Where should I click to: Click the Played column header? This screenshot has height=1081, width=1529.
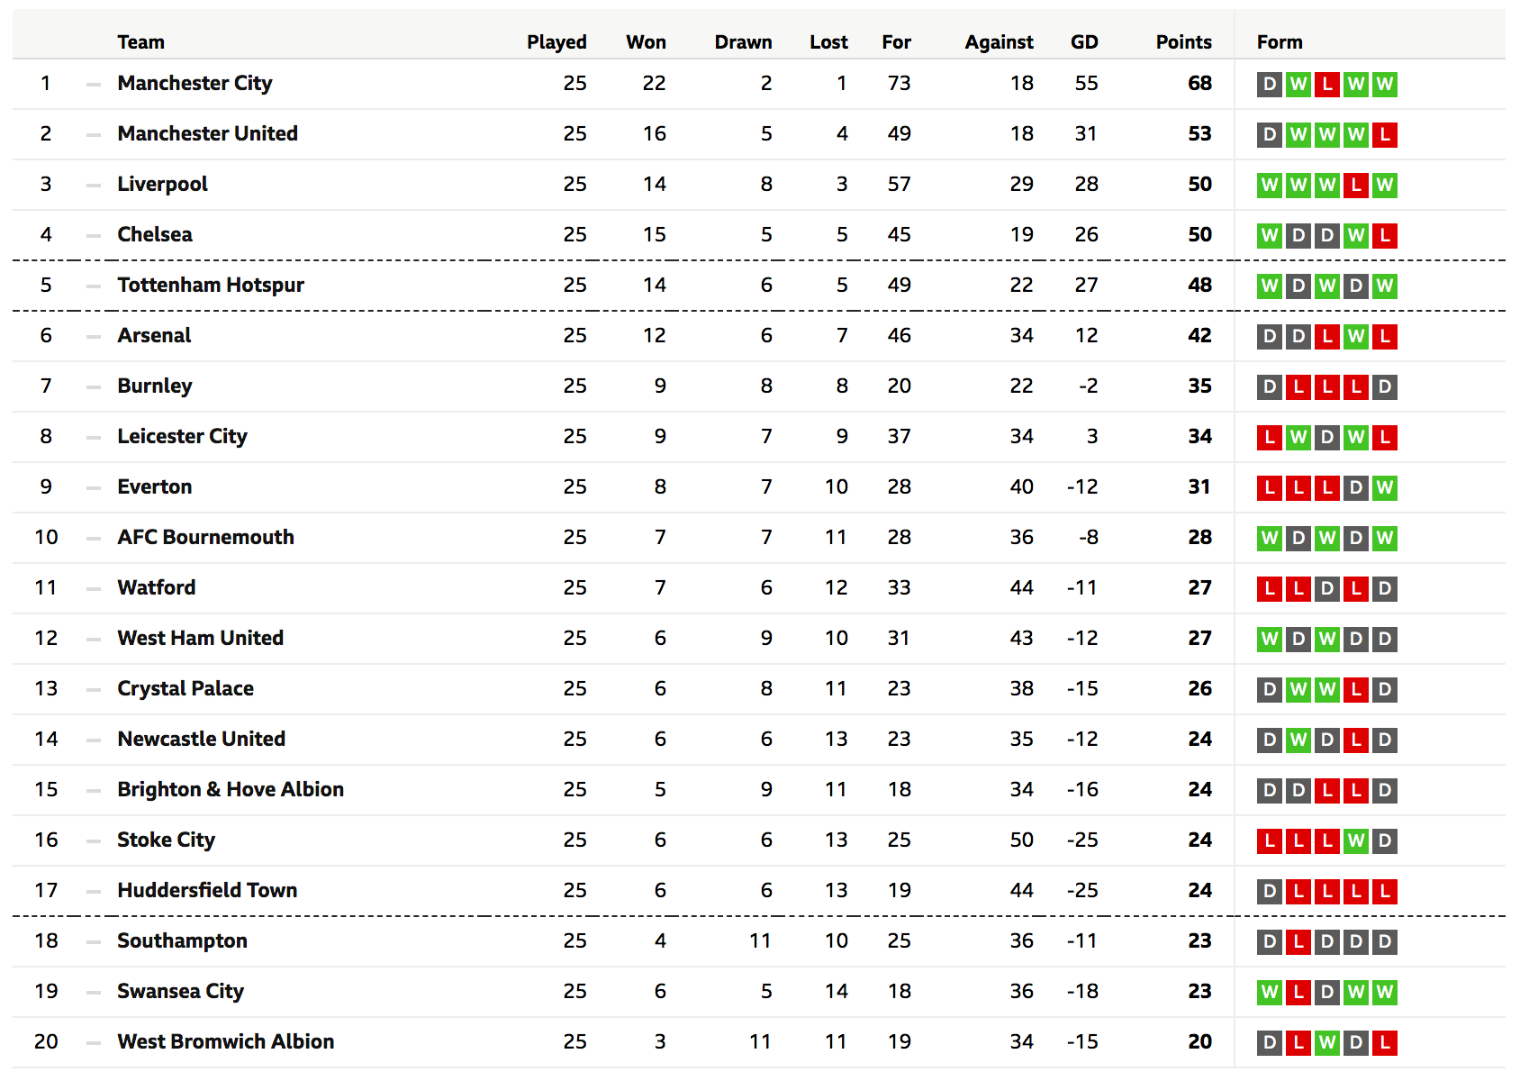556,42
